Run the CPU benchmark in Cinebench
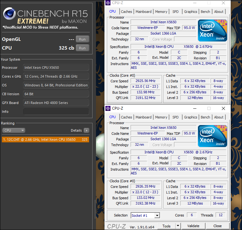Image resolution: width=242 pixels, height=230 pixels. [x=82, y=48]
